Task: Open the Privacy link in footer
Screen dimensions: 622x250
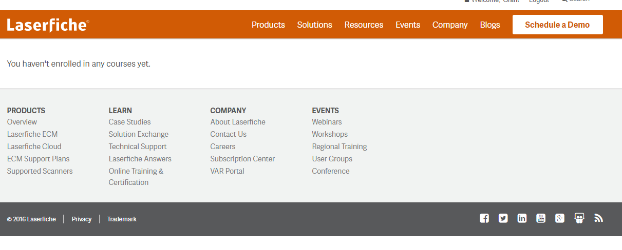Action: tap(82, 219)
